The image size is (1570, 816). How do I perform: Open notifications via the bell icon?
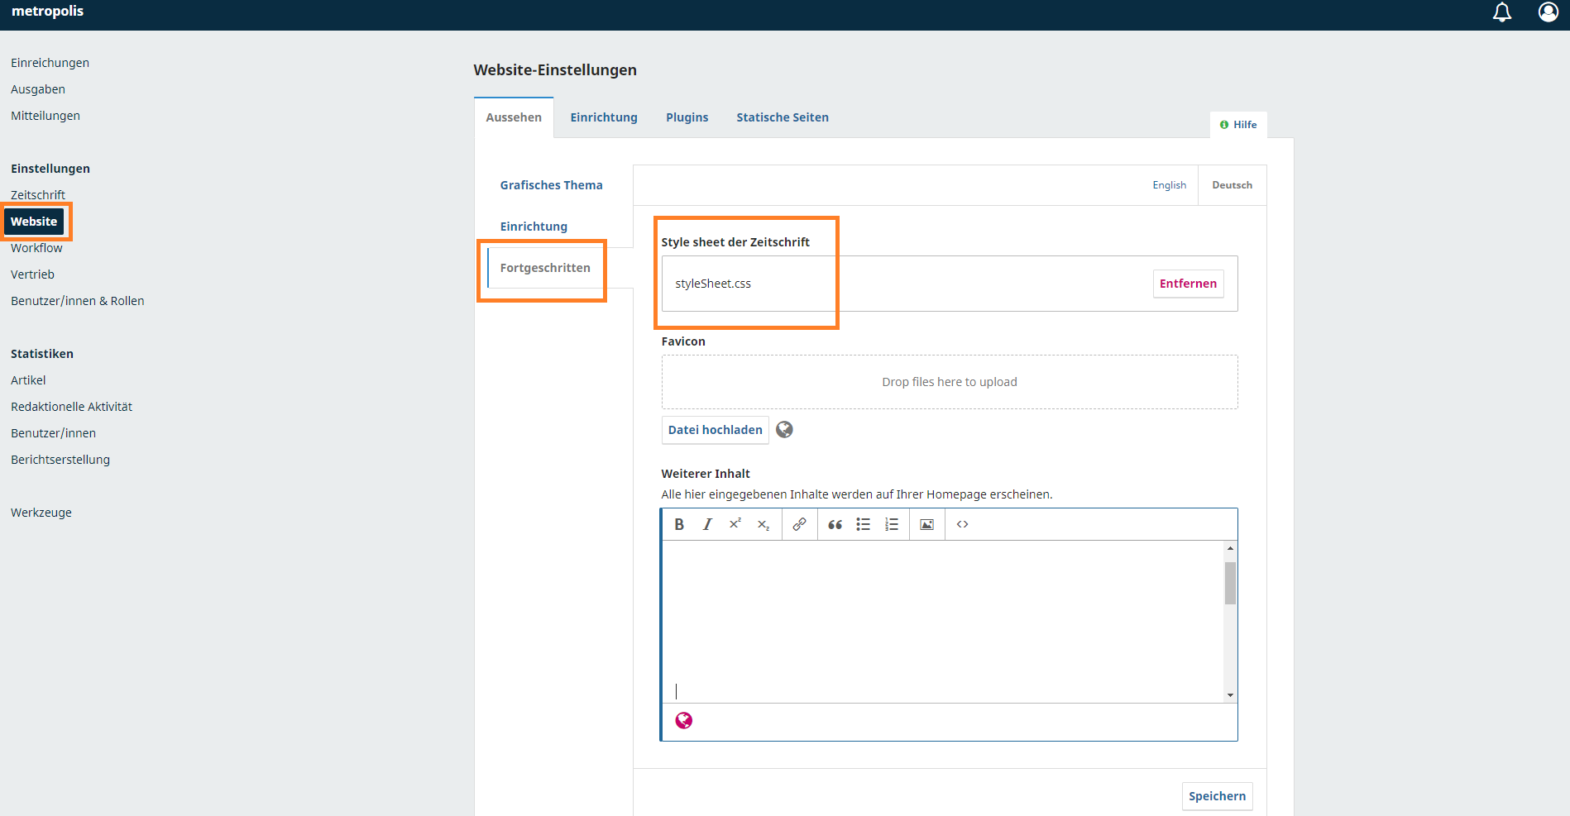(x=1501, y=12)
